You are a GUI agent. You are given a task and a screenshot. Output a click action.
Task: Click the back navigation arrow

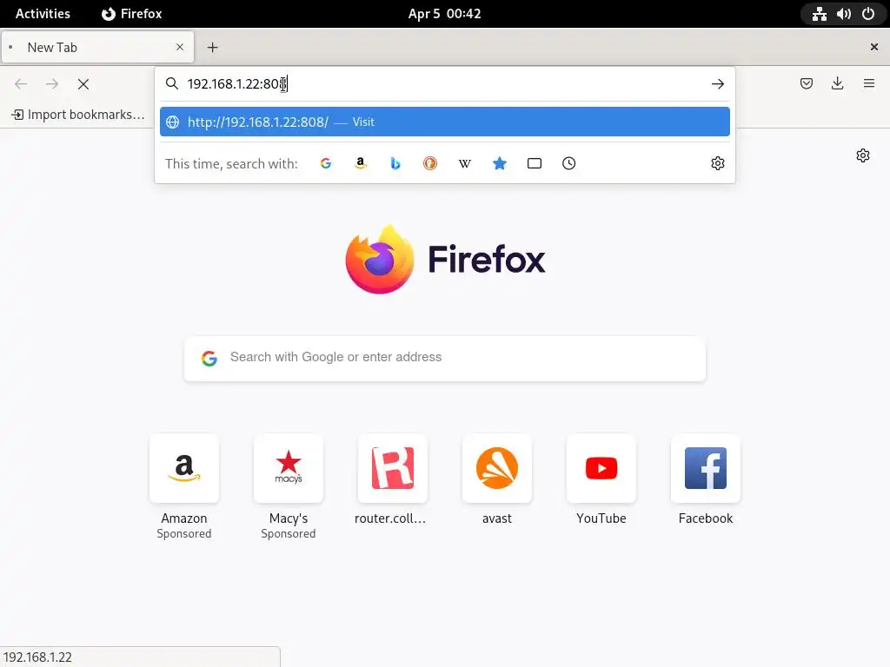tap(21, 84)
